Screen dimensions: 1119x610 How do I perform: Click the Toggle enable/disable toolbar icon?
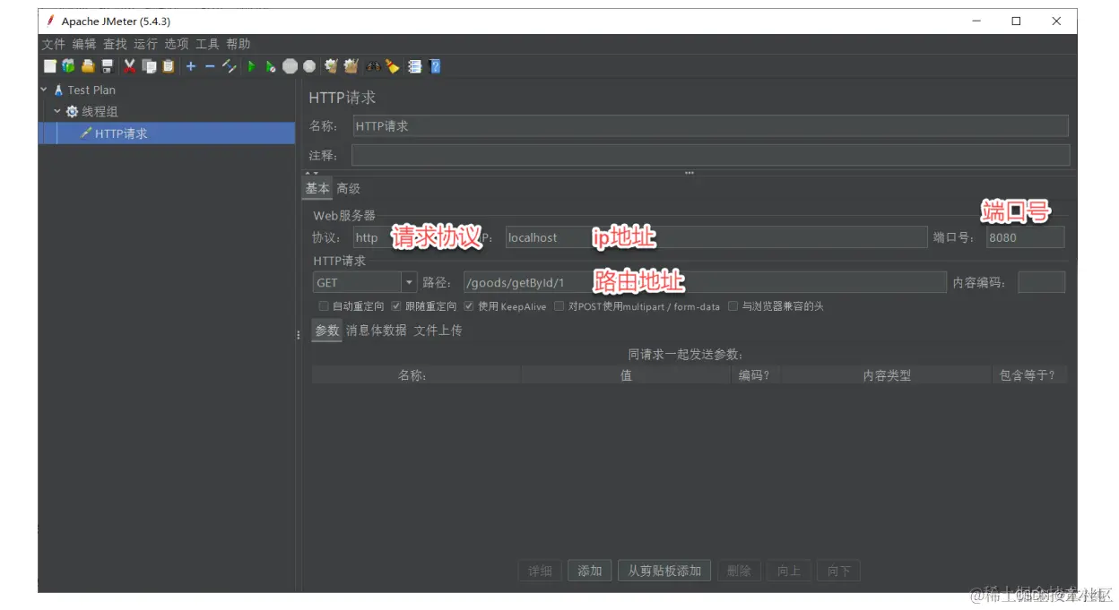tap(230, 66)
